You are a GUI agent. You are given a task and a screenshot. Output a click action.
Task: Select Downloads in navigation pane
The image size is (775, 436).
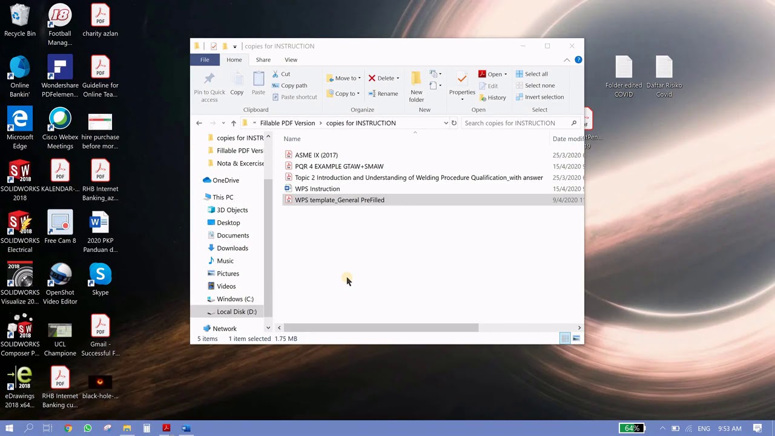[232, 248]
